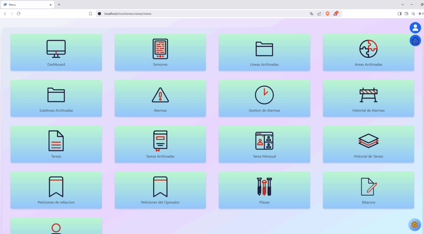Click the user profile avatar button
This screenshot has width=424, height=234.
[x=415, y=28]
